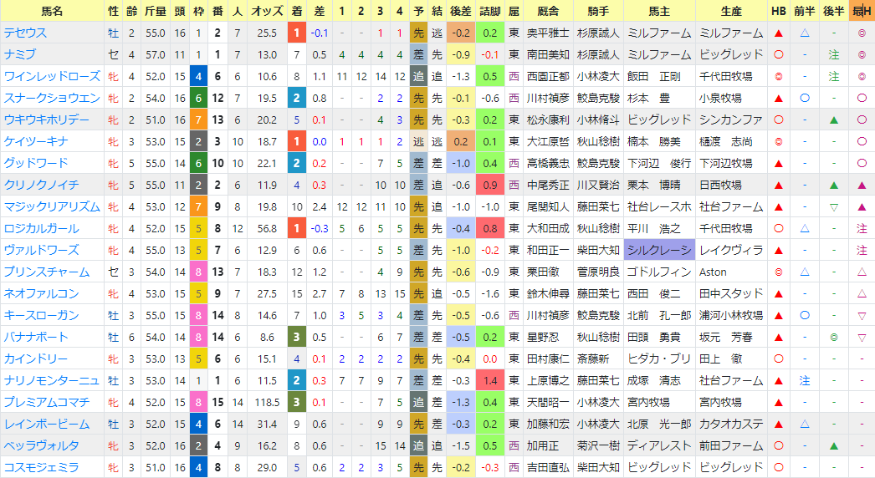
Task: Open the ワインレッドローズ horse page
Action: click(x=52, y=76)
